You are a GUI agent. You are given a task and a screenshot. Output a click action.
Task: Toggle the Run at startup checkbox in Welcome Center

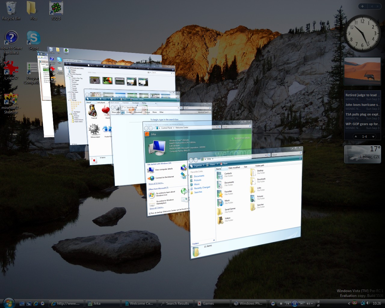(149, 214)
